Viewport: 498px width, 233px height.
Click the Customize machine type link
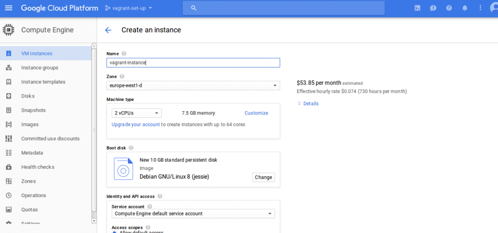(x=256, y=113)
